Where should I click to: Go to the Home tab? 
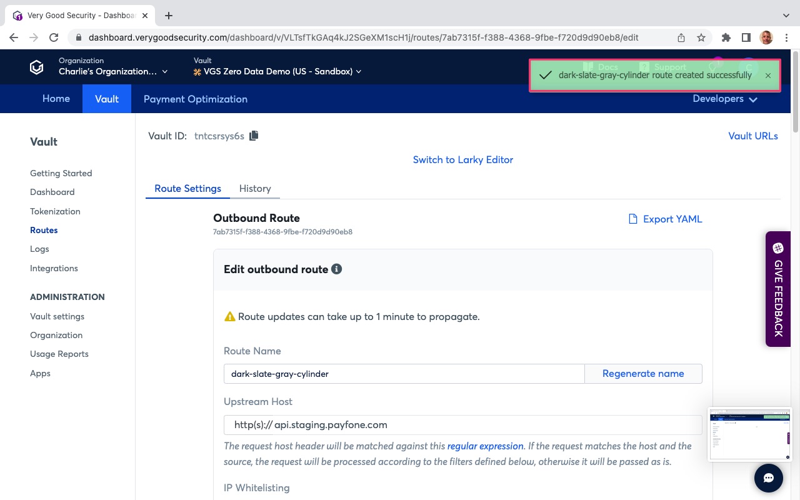pos(56,99)
